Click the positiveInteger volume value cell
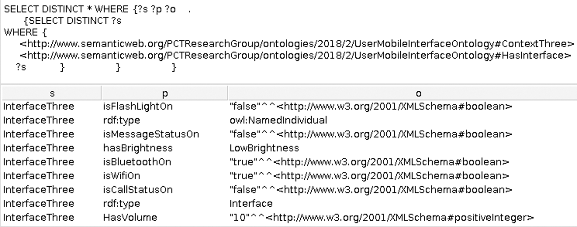The image size is (577, 227). tap(402, 217)
